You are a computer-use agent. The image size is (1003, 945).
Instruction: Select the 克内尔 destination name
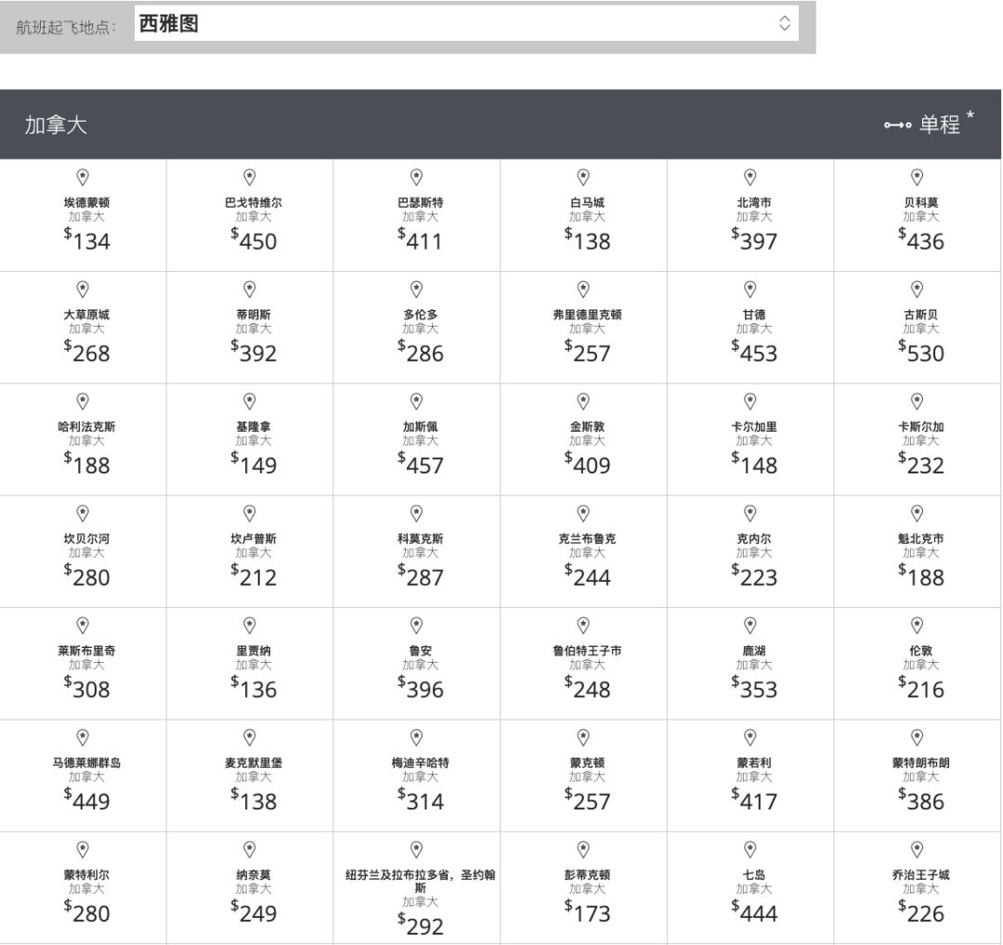click(754, 539)
